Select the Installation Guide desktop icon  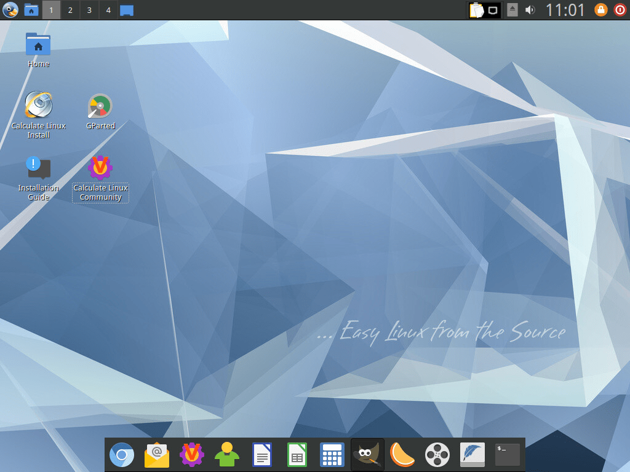[38, 178]
